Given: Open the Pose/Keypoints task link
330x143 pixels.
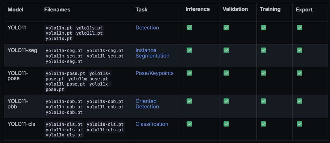Looking at the screenshot, I should click(154, 73).
